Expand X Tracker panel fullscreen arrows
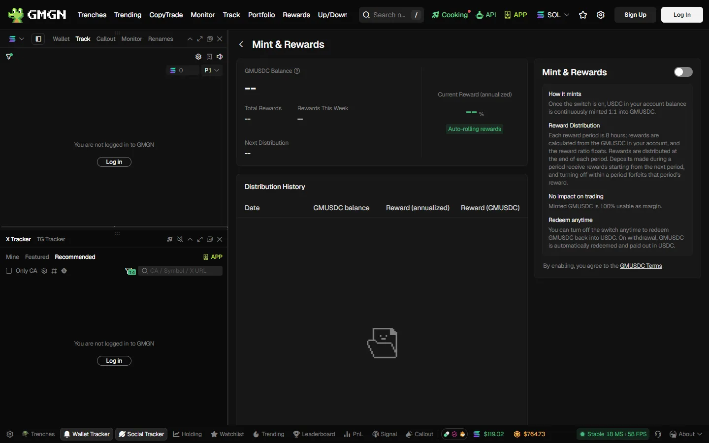The width and height of the screenshot is (709, 443). 200,239
